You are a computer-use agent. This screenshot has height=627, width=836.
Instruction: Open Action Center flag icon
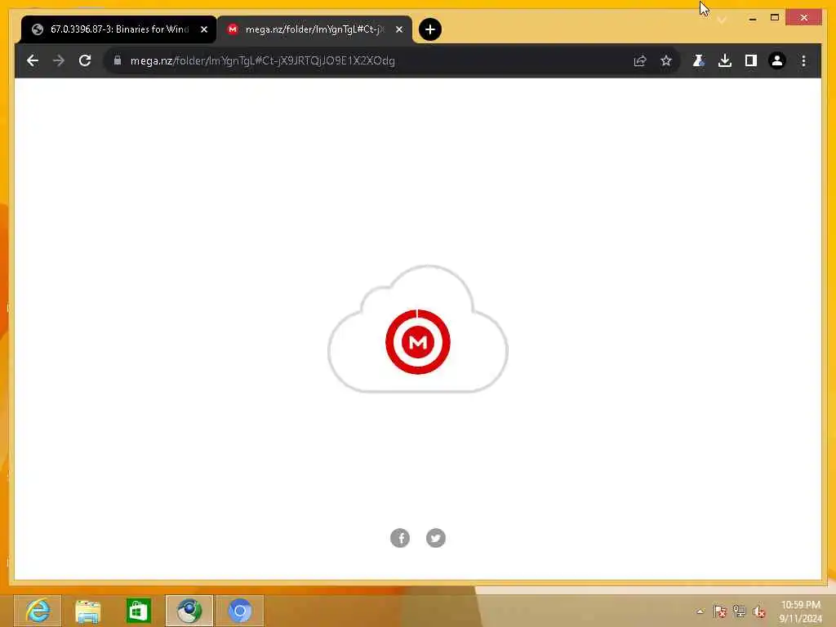719,611
